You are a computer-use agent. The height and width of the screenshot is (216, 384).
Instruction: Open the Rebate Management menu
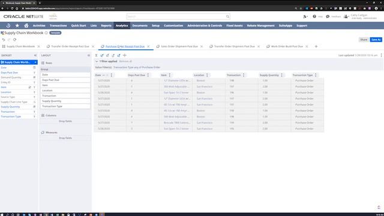click(x=260, y=25)
